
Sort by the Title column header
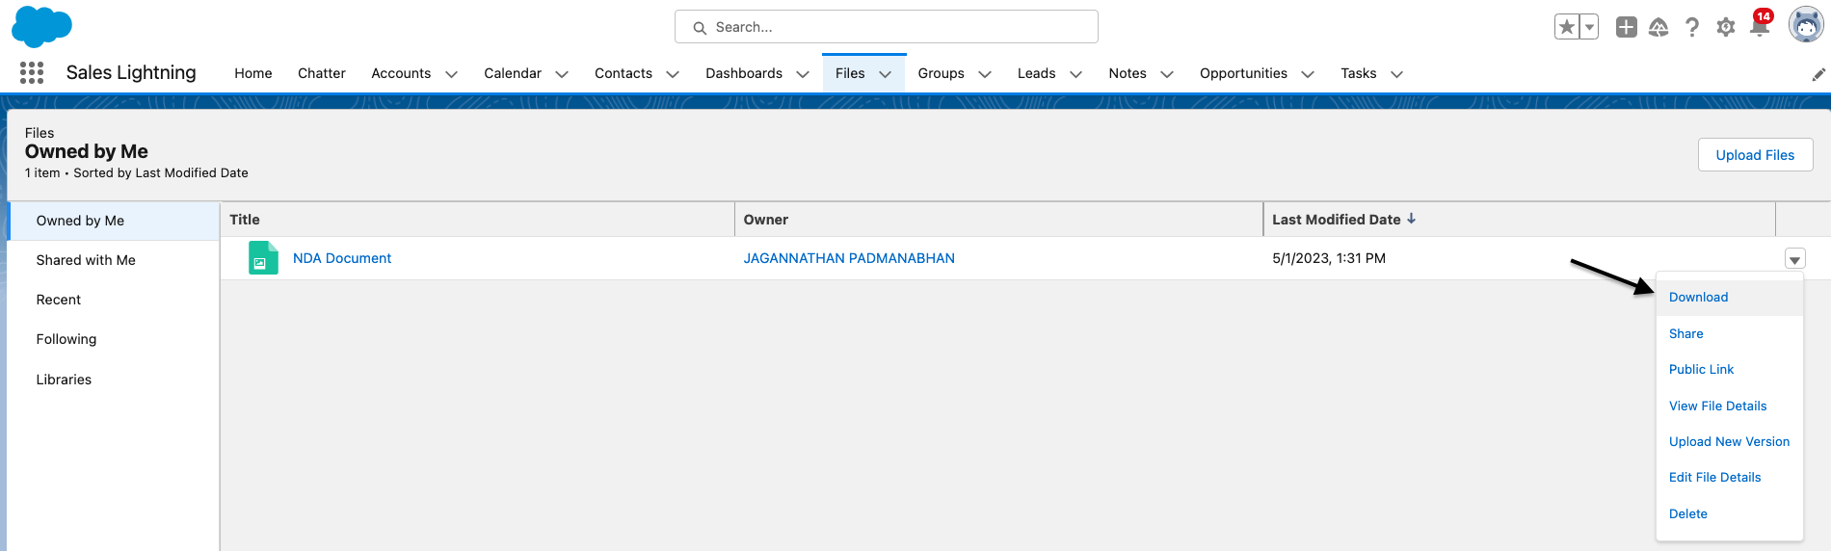[x=478, y=220]
